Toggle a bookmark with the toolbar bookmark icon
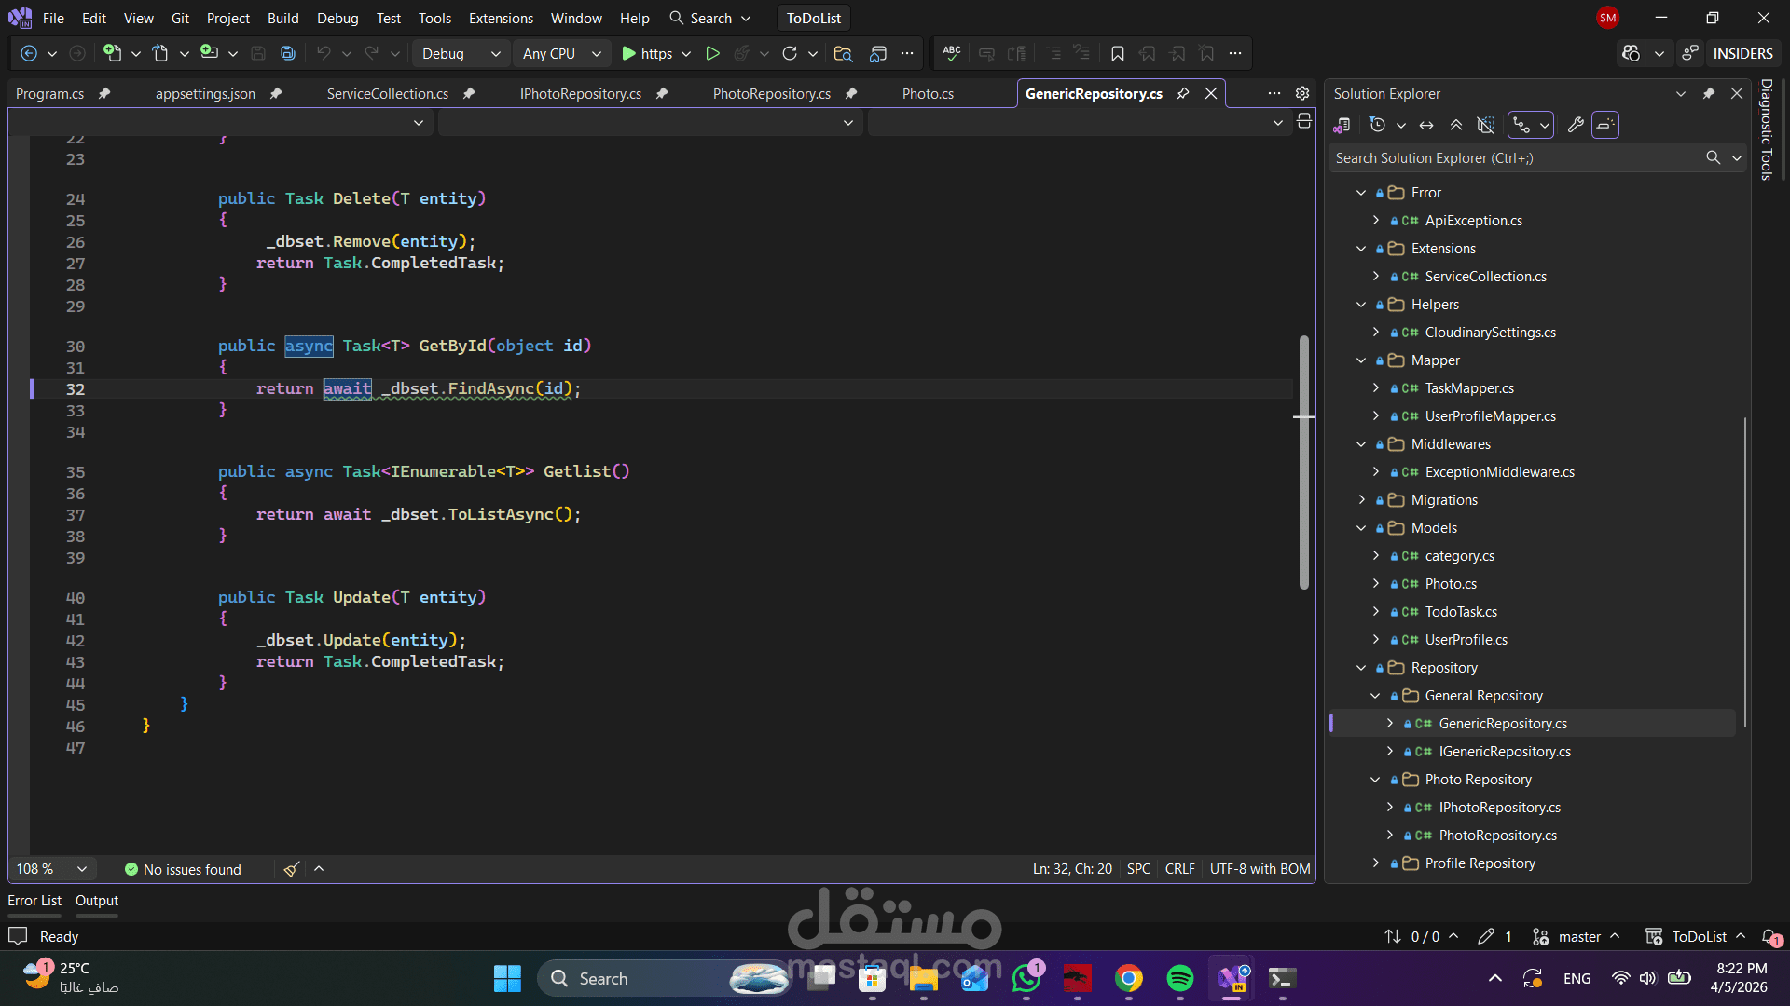Image resolution: width=1790 pixels, height=1006 pixels. click(x=1117, y=54)
